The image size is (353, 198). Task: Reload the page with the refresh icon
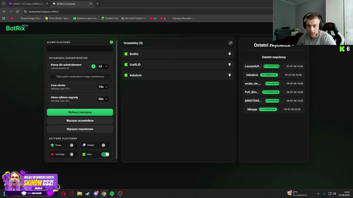tap(17, 12)
